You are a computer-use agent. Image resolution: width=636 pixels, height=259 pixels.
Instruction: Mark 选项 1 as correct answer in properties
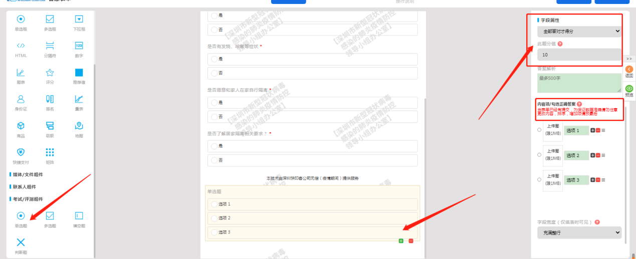pos(539,130)
